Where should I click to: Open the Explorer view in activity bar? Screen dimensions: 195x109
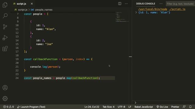(x=5, y=5)
